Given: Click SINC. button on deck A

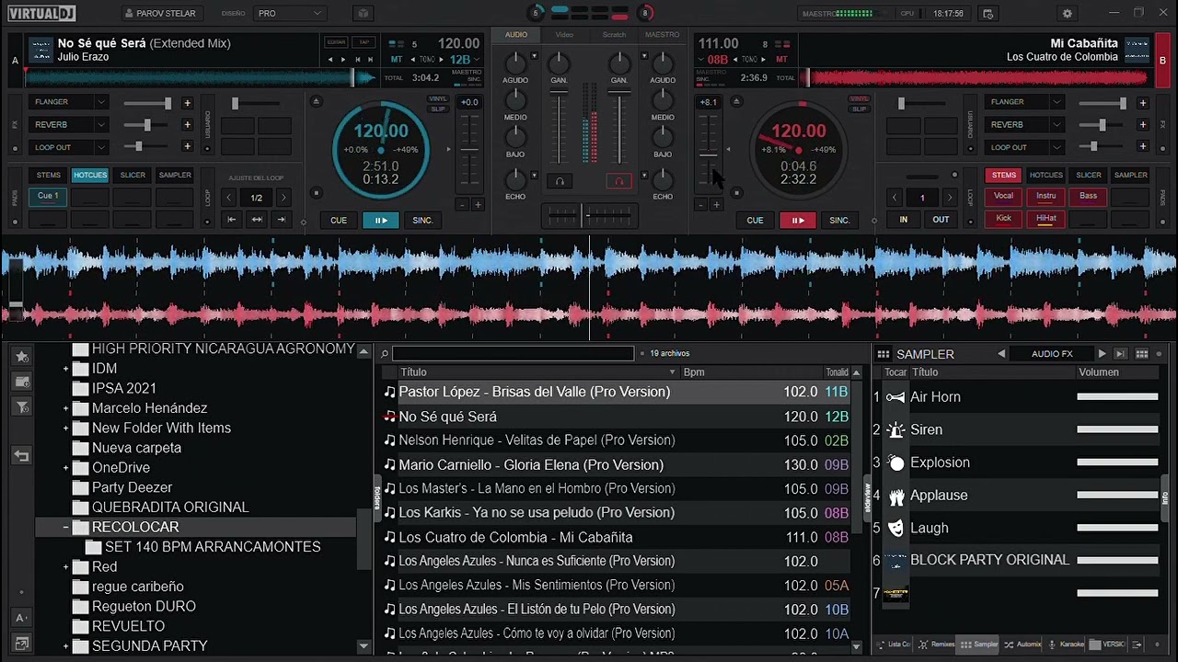Looking at the screenshot, I should (422, 221).
